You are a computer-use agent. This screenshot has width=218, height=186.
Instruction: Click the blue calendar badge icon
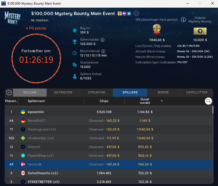point(129,13)
